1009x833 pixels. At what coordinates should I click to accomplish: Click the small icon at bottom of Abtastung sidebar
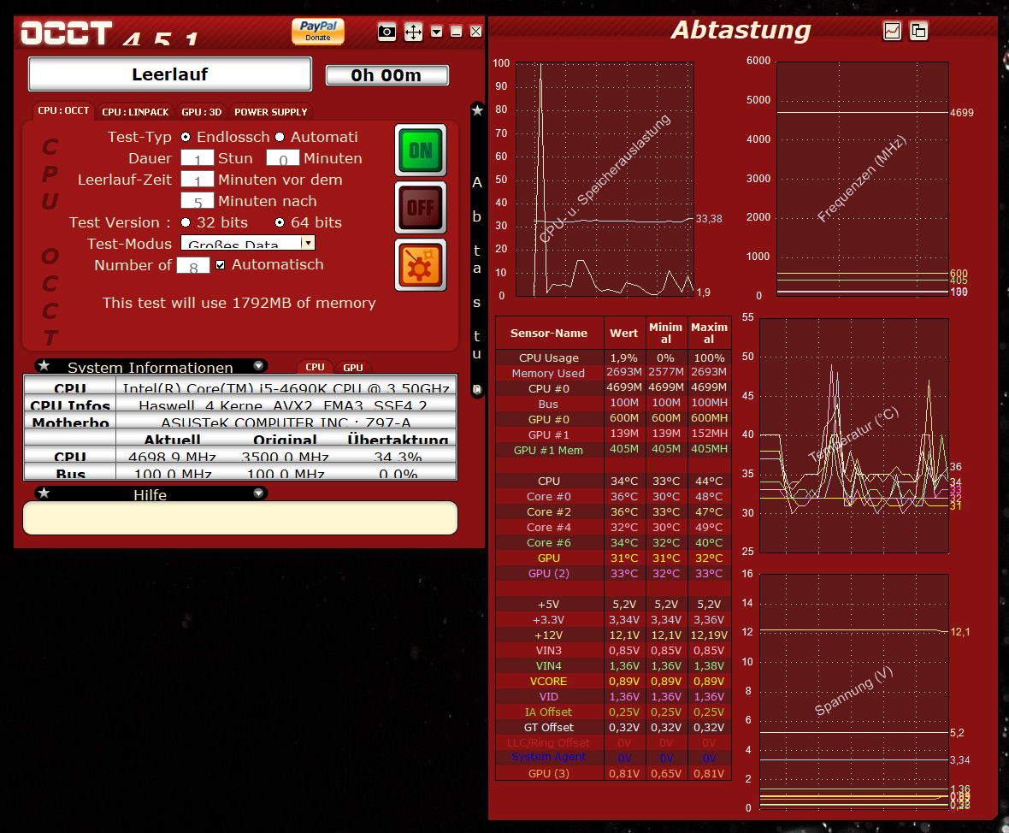pyautogui.click(x=477, y=389)
